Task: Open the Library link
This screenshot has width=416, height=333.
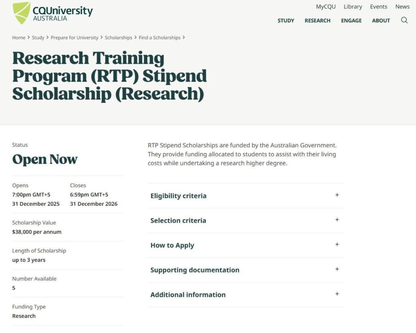Action: pos(353,6)
